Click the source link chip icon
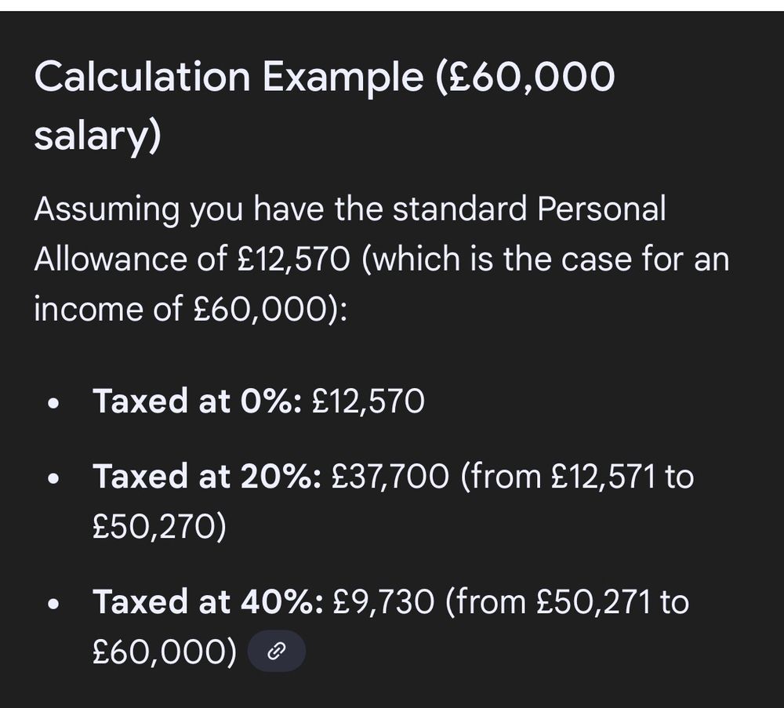Screen dimensions: 784x708 [x=276, y=651]
